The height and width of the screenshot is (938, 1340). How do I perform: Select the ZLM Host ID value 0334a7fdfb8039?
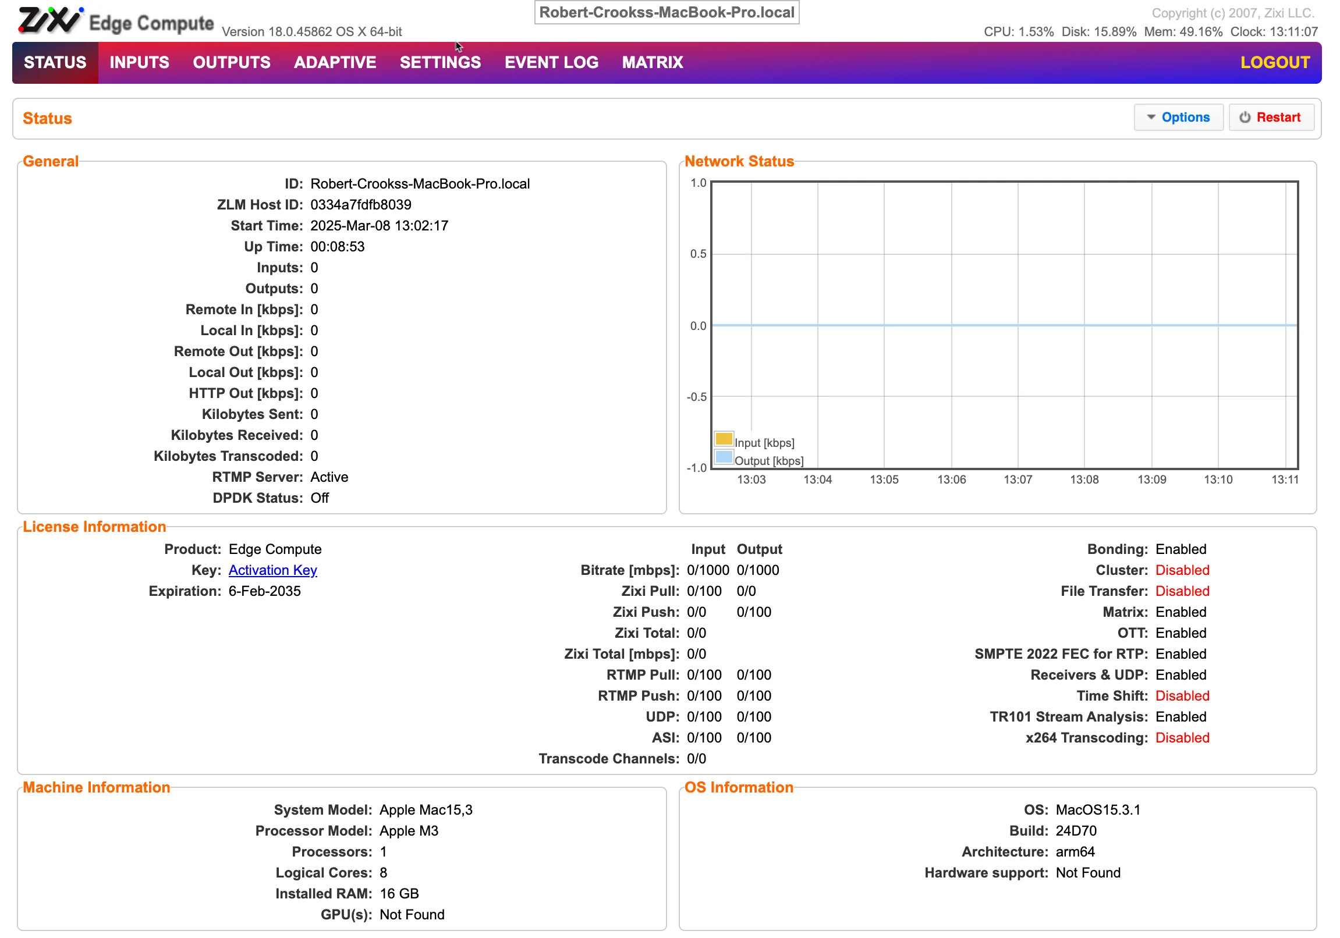362,205
